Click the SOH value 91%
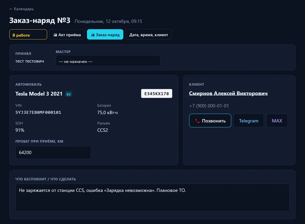The width and height of the screenshot is (305, 224). [x=20, y=130]
